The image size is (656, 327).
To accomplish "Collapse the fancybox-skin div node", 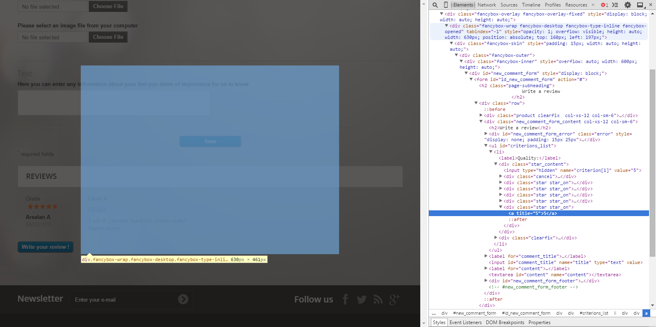I will click(x=451, y=43).
